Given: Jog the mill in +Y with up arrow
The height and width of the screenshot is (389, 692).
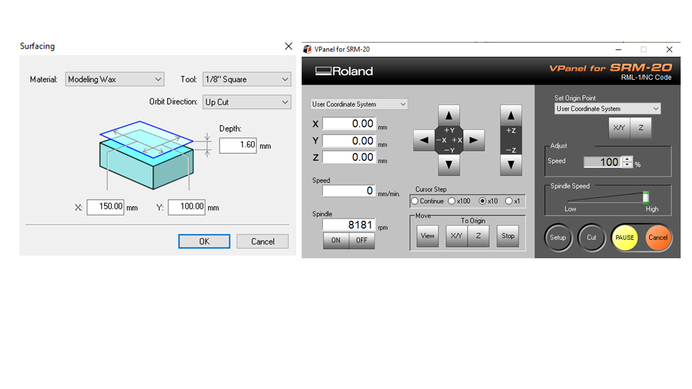Looking at the screenshot, I should click(449, 115).
